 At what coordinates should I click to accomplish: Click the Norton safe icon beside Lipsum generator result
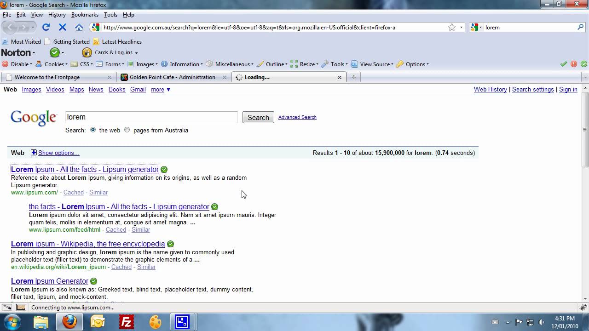point(164,170)
